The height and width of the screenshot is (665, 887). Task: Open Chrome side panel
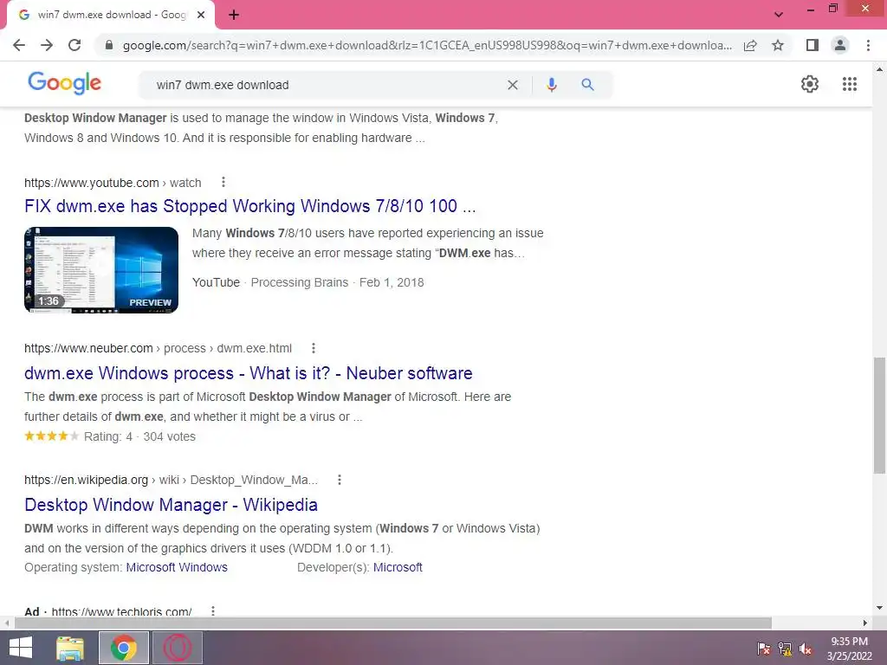coord(813,45)
